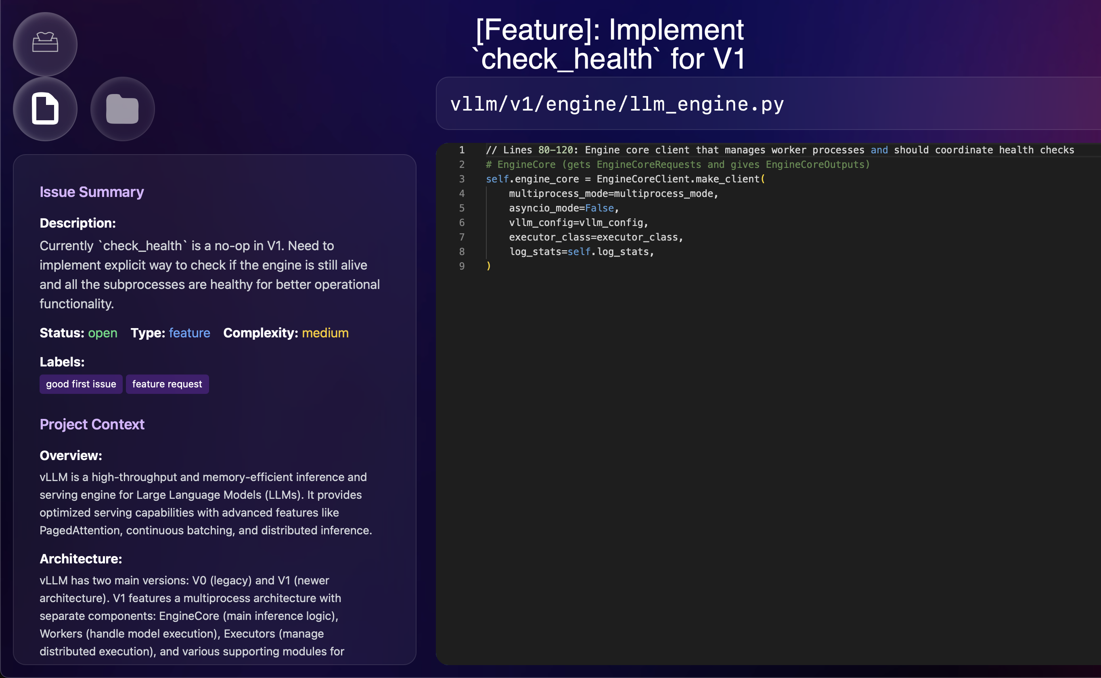Click the EngineCoreClient.make_client code line
The image size is (1101, 678).
[625, 179]
